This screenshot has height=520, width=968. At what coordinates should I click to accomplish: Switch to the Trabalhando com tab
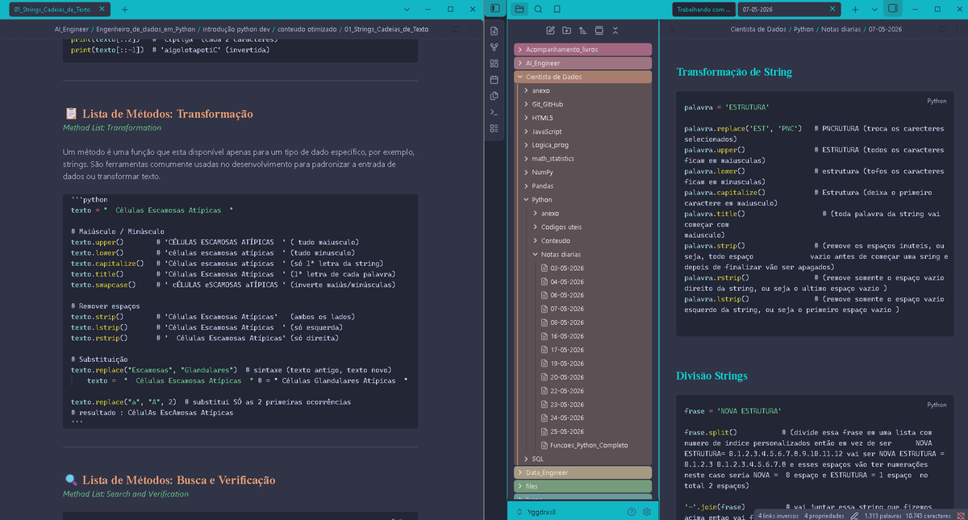click(703, 9)
